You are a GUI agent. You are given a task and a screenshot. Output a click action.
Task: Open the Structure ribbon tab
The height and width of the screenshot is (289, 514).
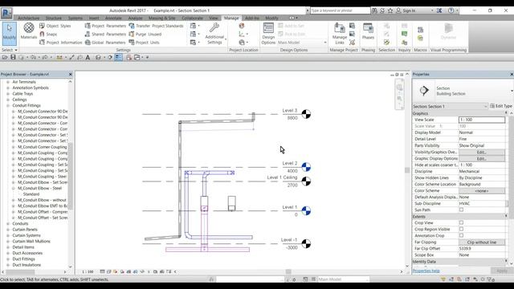tap(54, 18)
